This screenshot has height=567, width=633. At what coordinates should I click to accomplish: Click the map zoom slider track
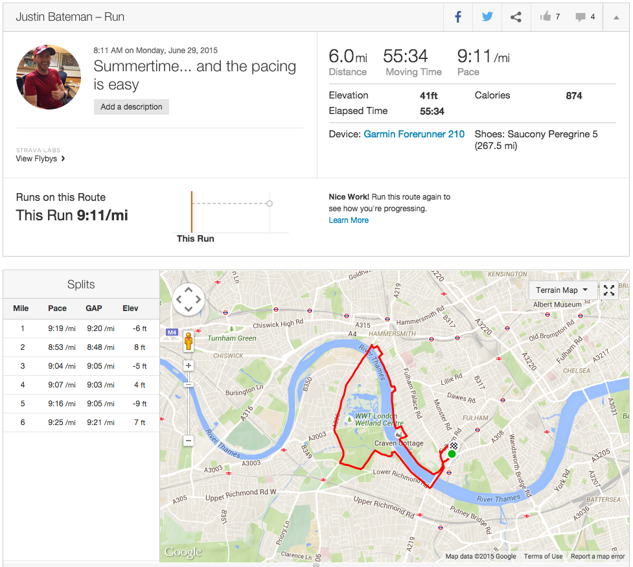189,402
